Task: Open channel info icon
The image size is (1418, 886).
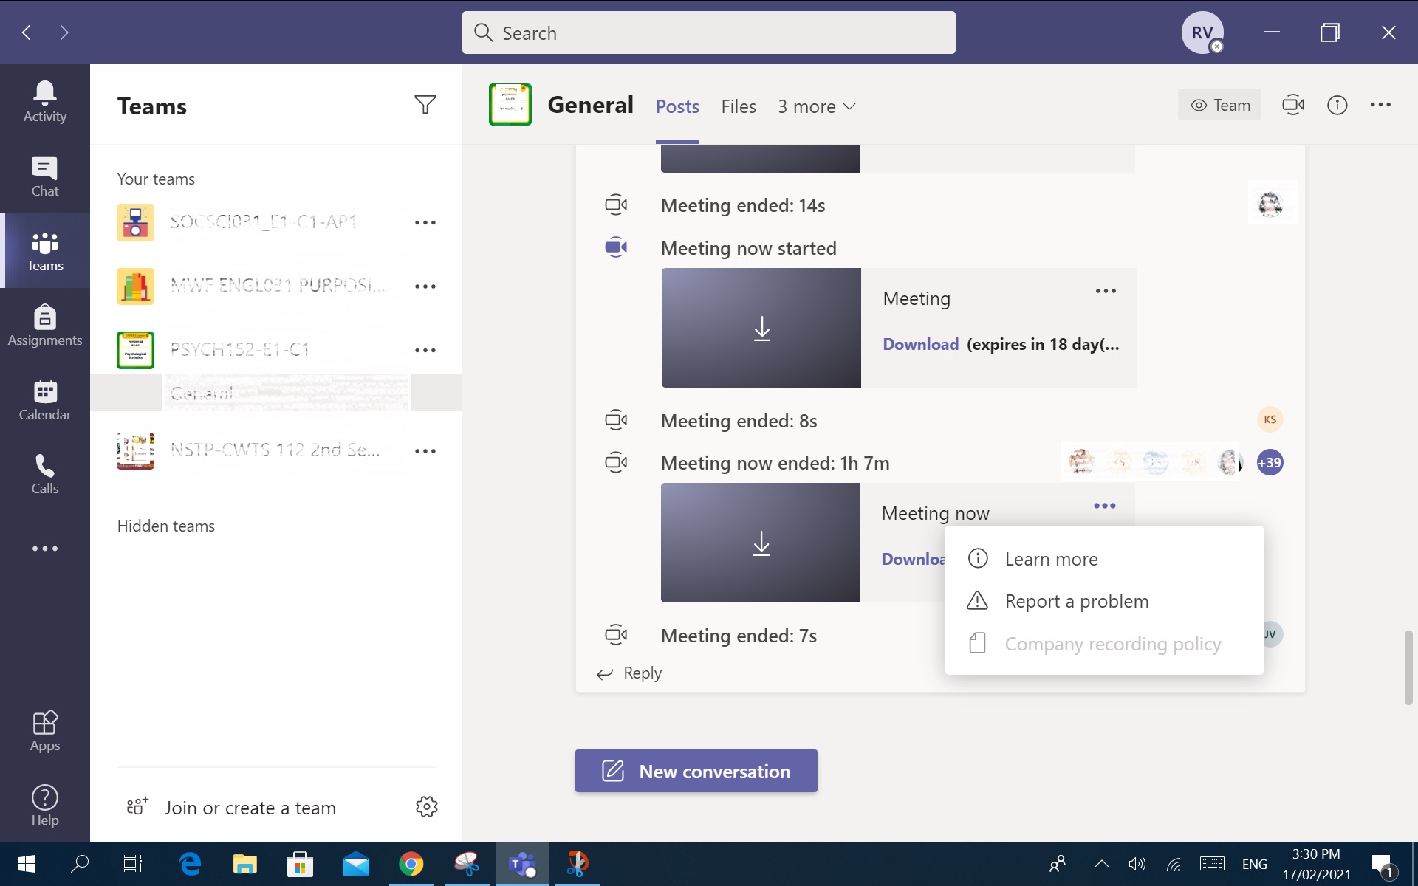Action: click(x=1337, y=105)
